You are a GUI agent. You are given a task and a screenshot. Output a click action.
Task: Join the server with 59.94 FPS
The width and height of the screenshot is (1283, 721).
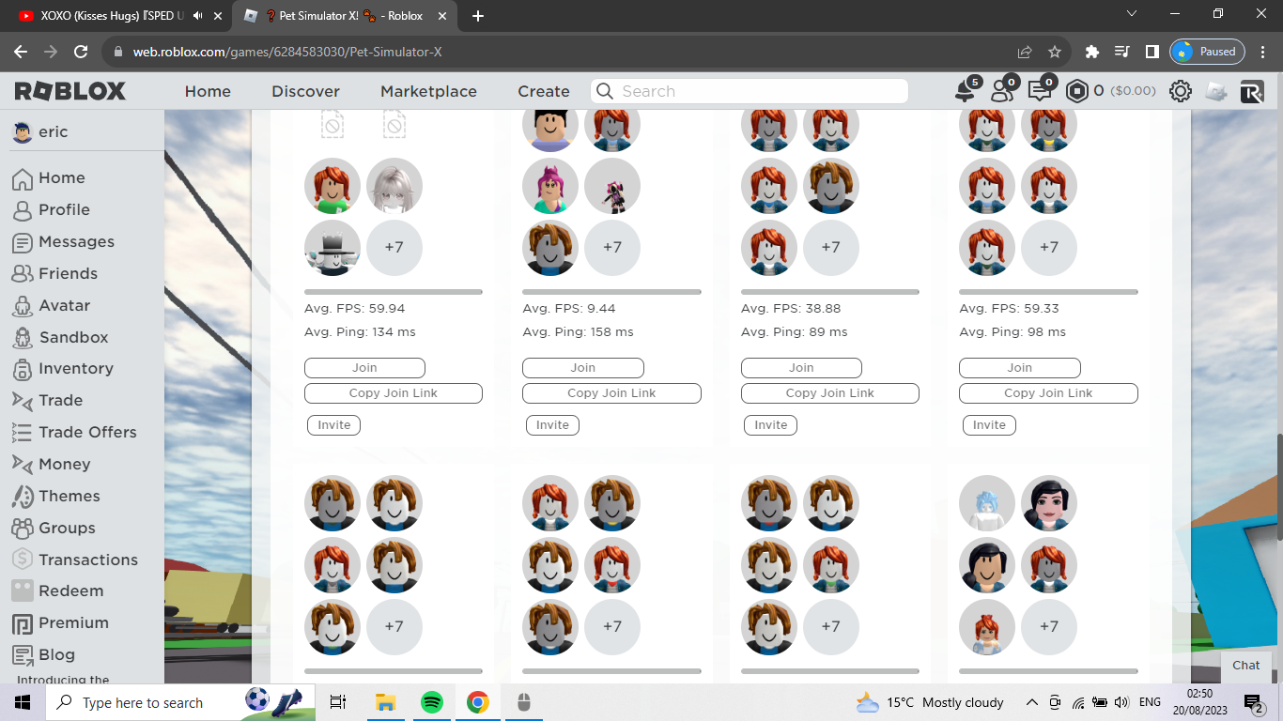coord(364,368)
